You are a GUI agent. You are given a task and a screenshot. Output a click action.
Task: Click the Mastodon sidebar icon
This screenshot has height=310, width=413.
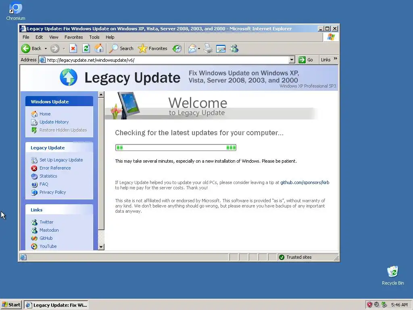pos(34,230)
